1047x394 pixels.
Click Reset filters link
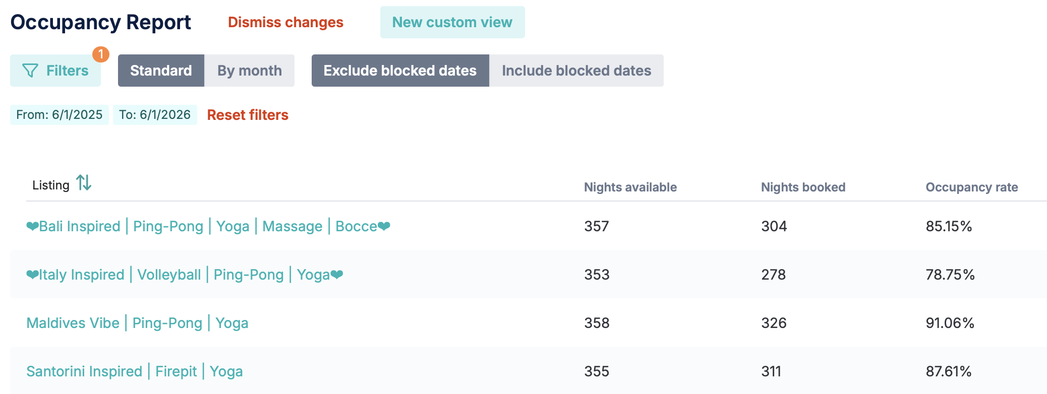pos(248,115)
